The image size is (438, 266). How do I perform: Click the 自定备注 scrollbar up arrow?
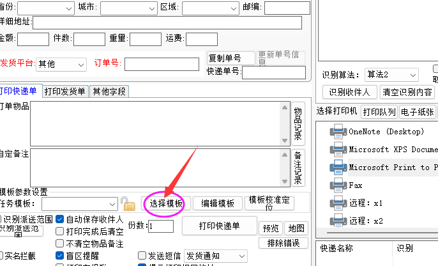point(285,155)
